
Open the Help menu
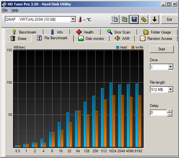[x=15, y=10]
